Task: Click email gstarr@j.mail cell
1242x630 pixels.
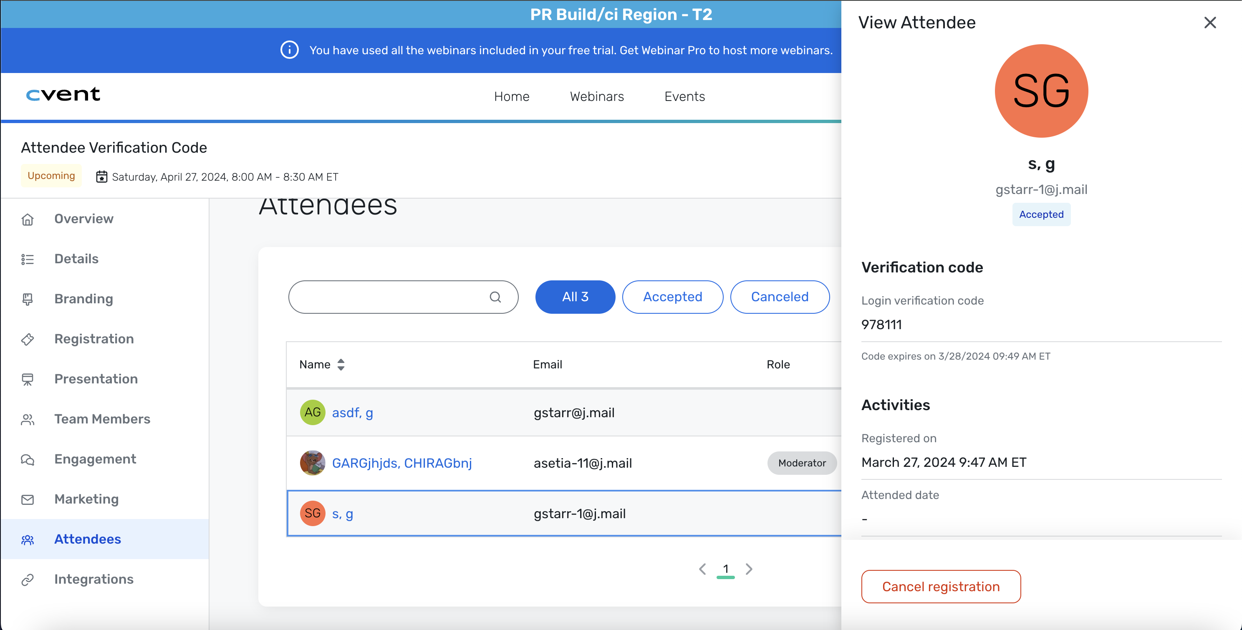Action: pos(574,413)
